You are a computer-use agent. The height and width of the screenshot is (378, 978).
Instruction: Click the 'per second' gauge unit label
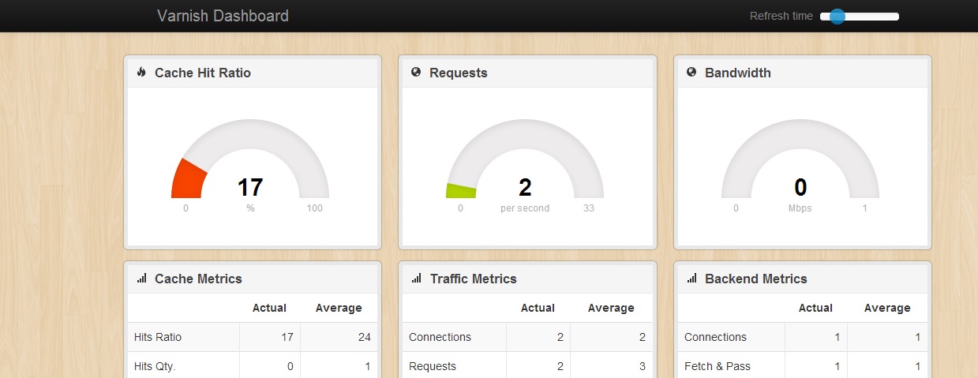(525, 208)
